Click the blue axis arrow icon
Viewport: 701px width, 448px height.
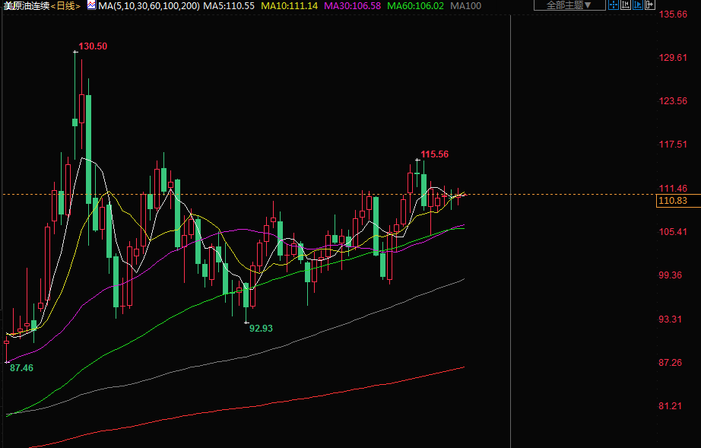pyautogui.click(x=638, y=5)
